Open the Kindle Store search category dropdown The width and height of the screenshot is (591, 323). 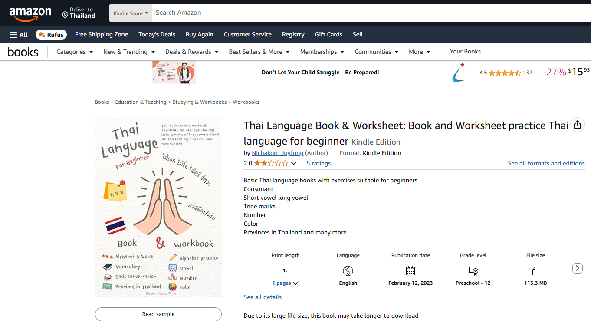[131, 13]
